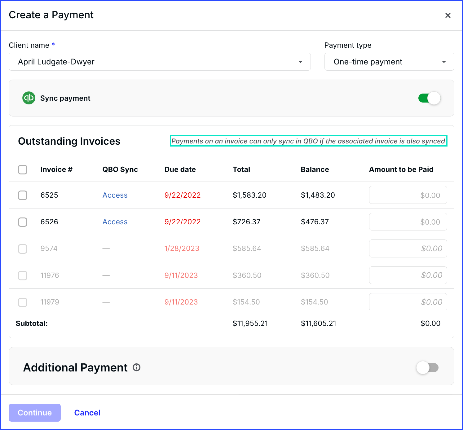Click the Due date column header

[x=180, y=169]
